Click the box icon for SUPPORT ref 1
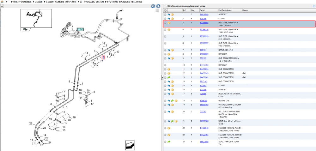Viewport: 316px width, 151px height. tap(173, 15)
